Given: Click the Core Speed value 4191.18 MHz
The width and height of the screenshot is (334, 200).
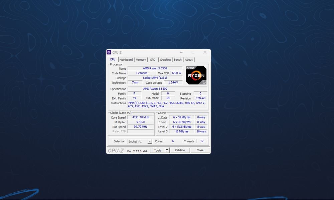Looking at the screenshot, I should pos(141,117).
